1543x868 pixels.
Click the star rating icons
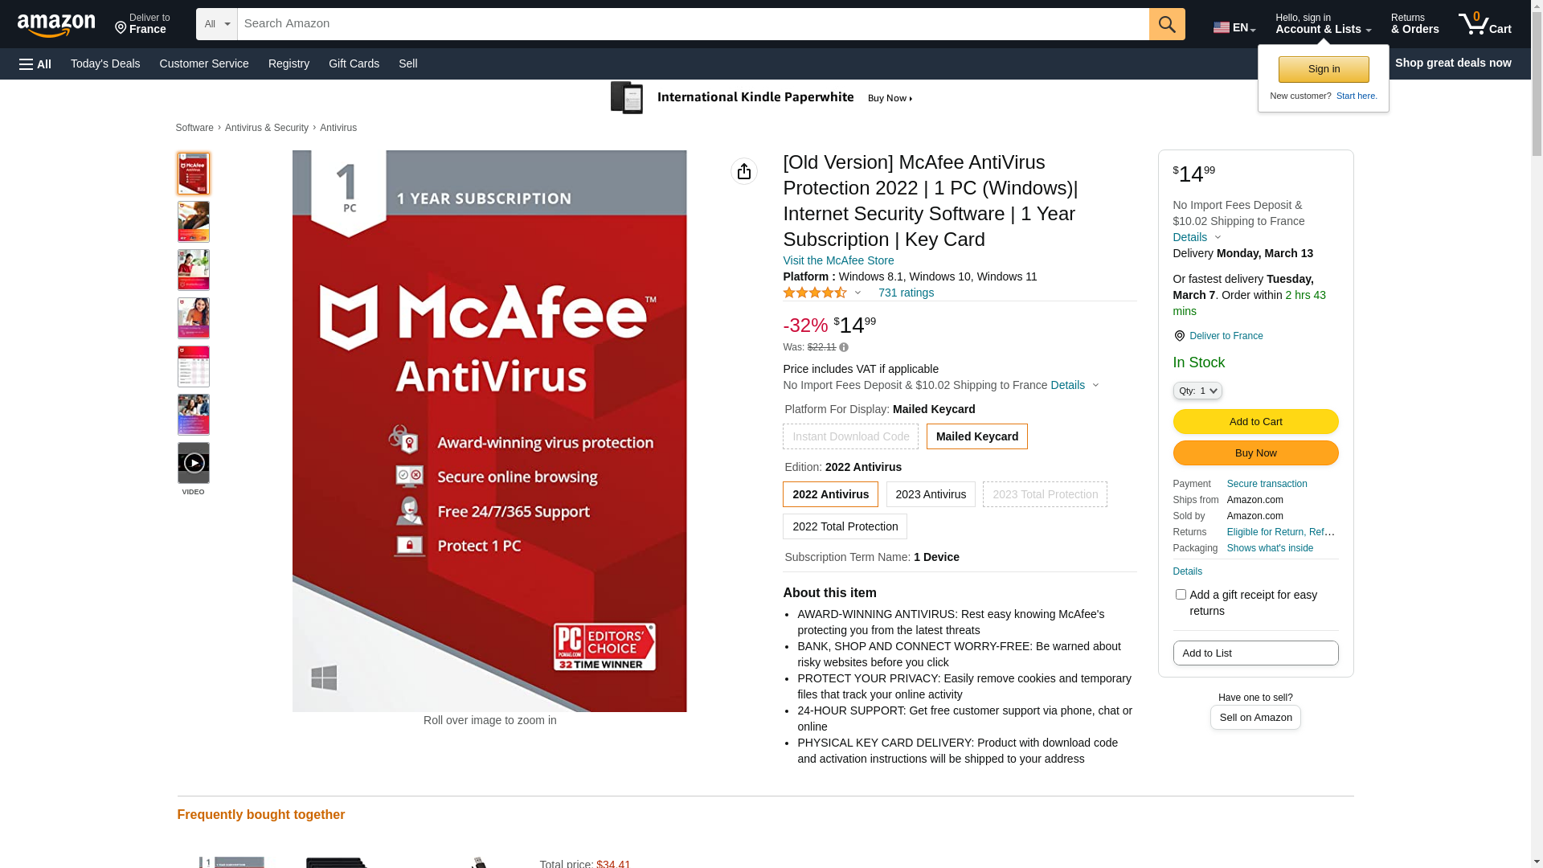point(815,293)
